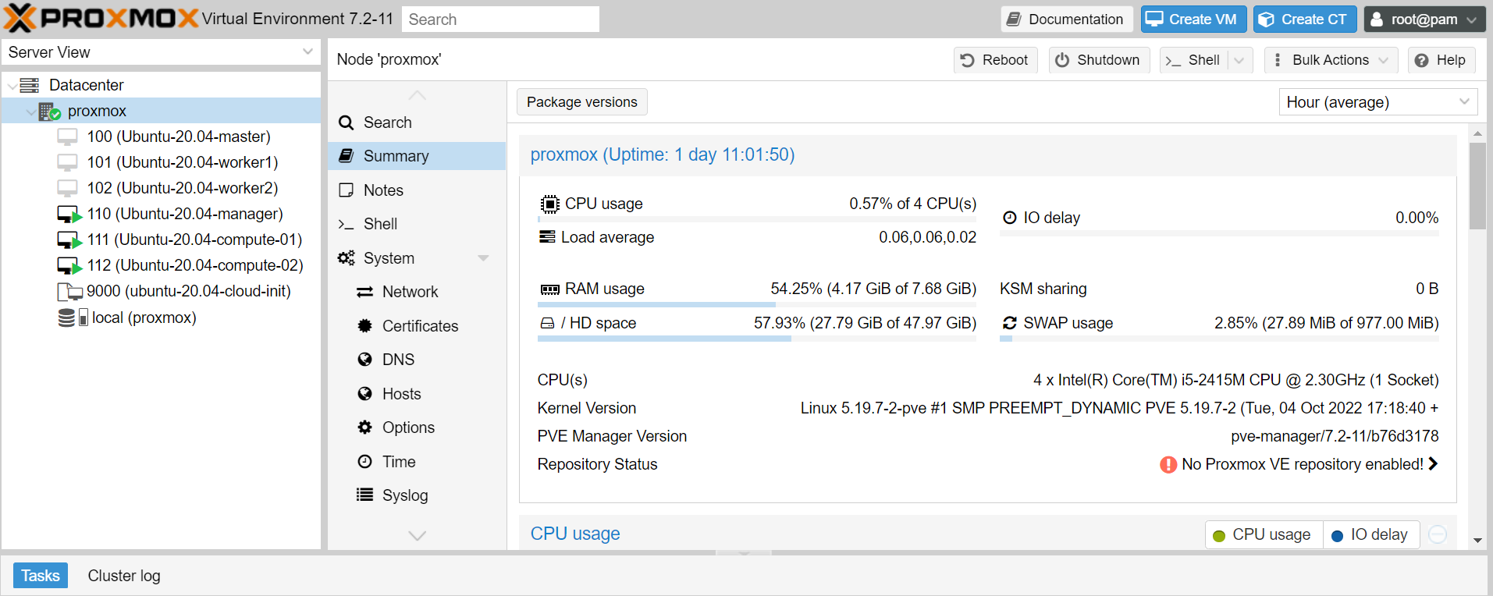
Task: Click the Network arrows icon
Action: 364,292
